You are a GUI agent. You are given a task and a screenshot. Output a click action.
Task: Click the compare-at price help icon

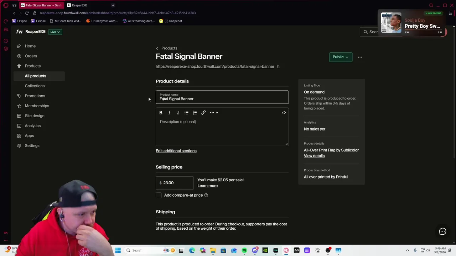click(206, 195)
